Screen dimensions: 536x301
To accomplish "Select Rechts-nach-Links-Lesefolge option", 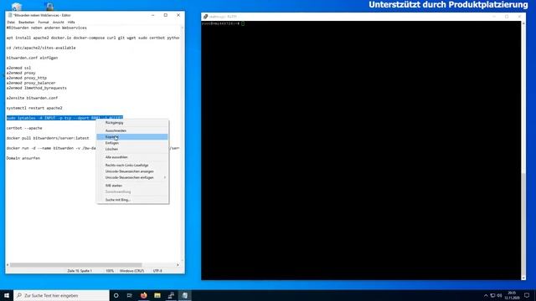I will click(x=132, y=166).
